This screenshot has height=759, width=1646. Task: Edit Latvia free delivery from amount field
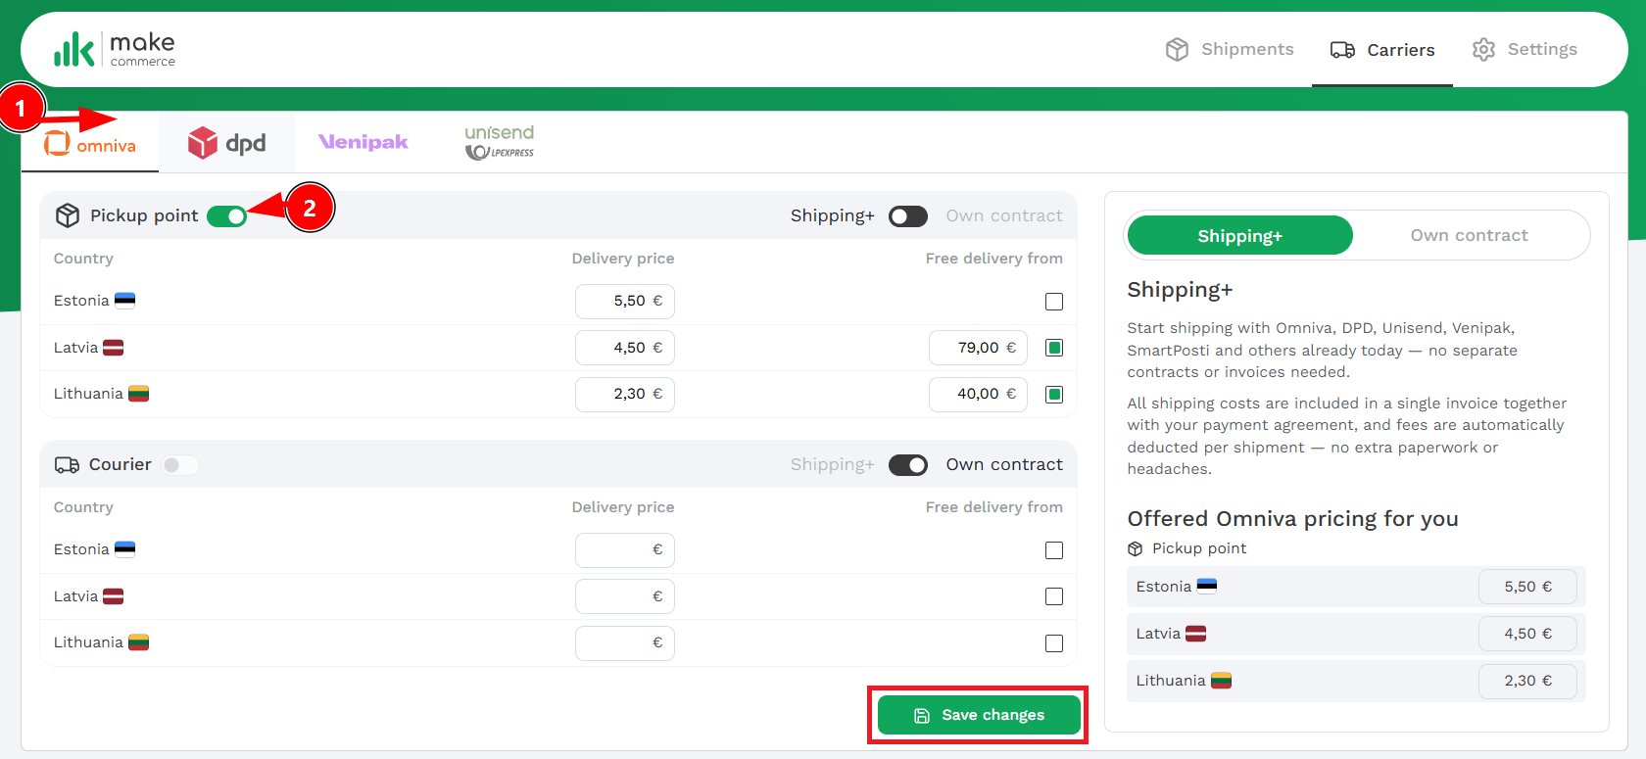[977, 348]
